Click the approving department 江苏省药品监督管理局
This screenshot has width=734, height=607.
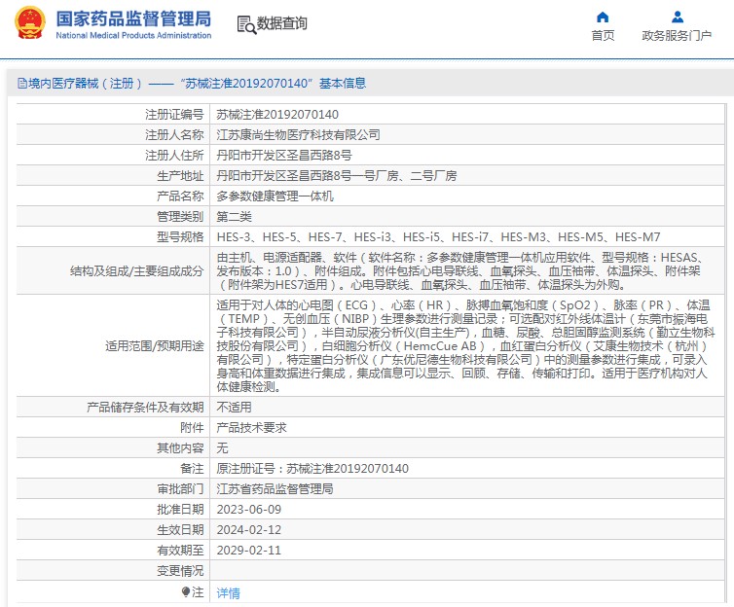(275, 488)
